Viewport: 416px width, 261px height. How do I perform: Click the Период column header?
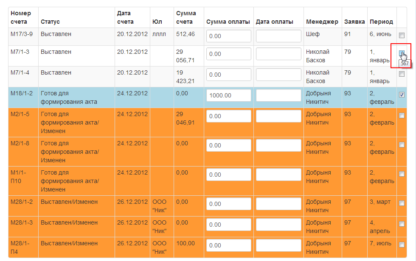point(381,22)
